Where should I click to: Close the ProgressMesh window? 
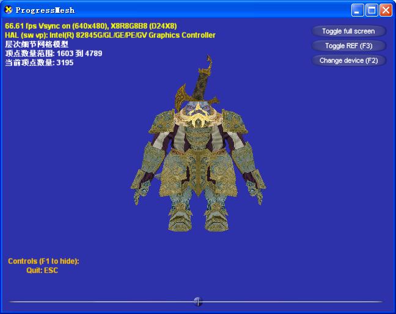386,10
